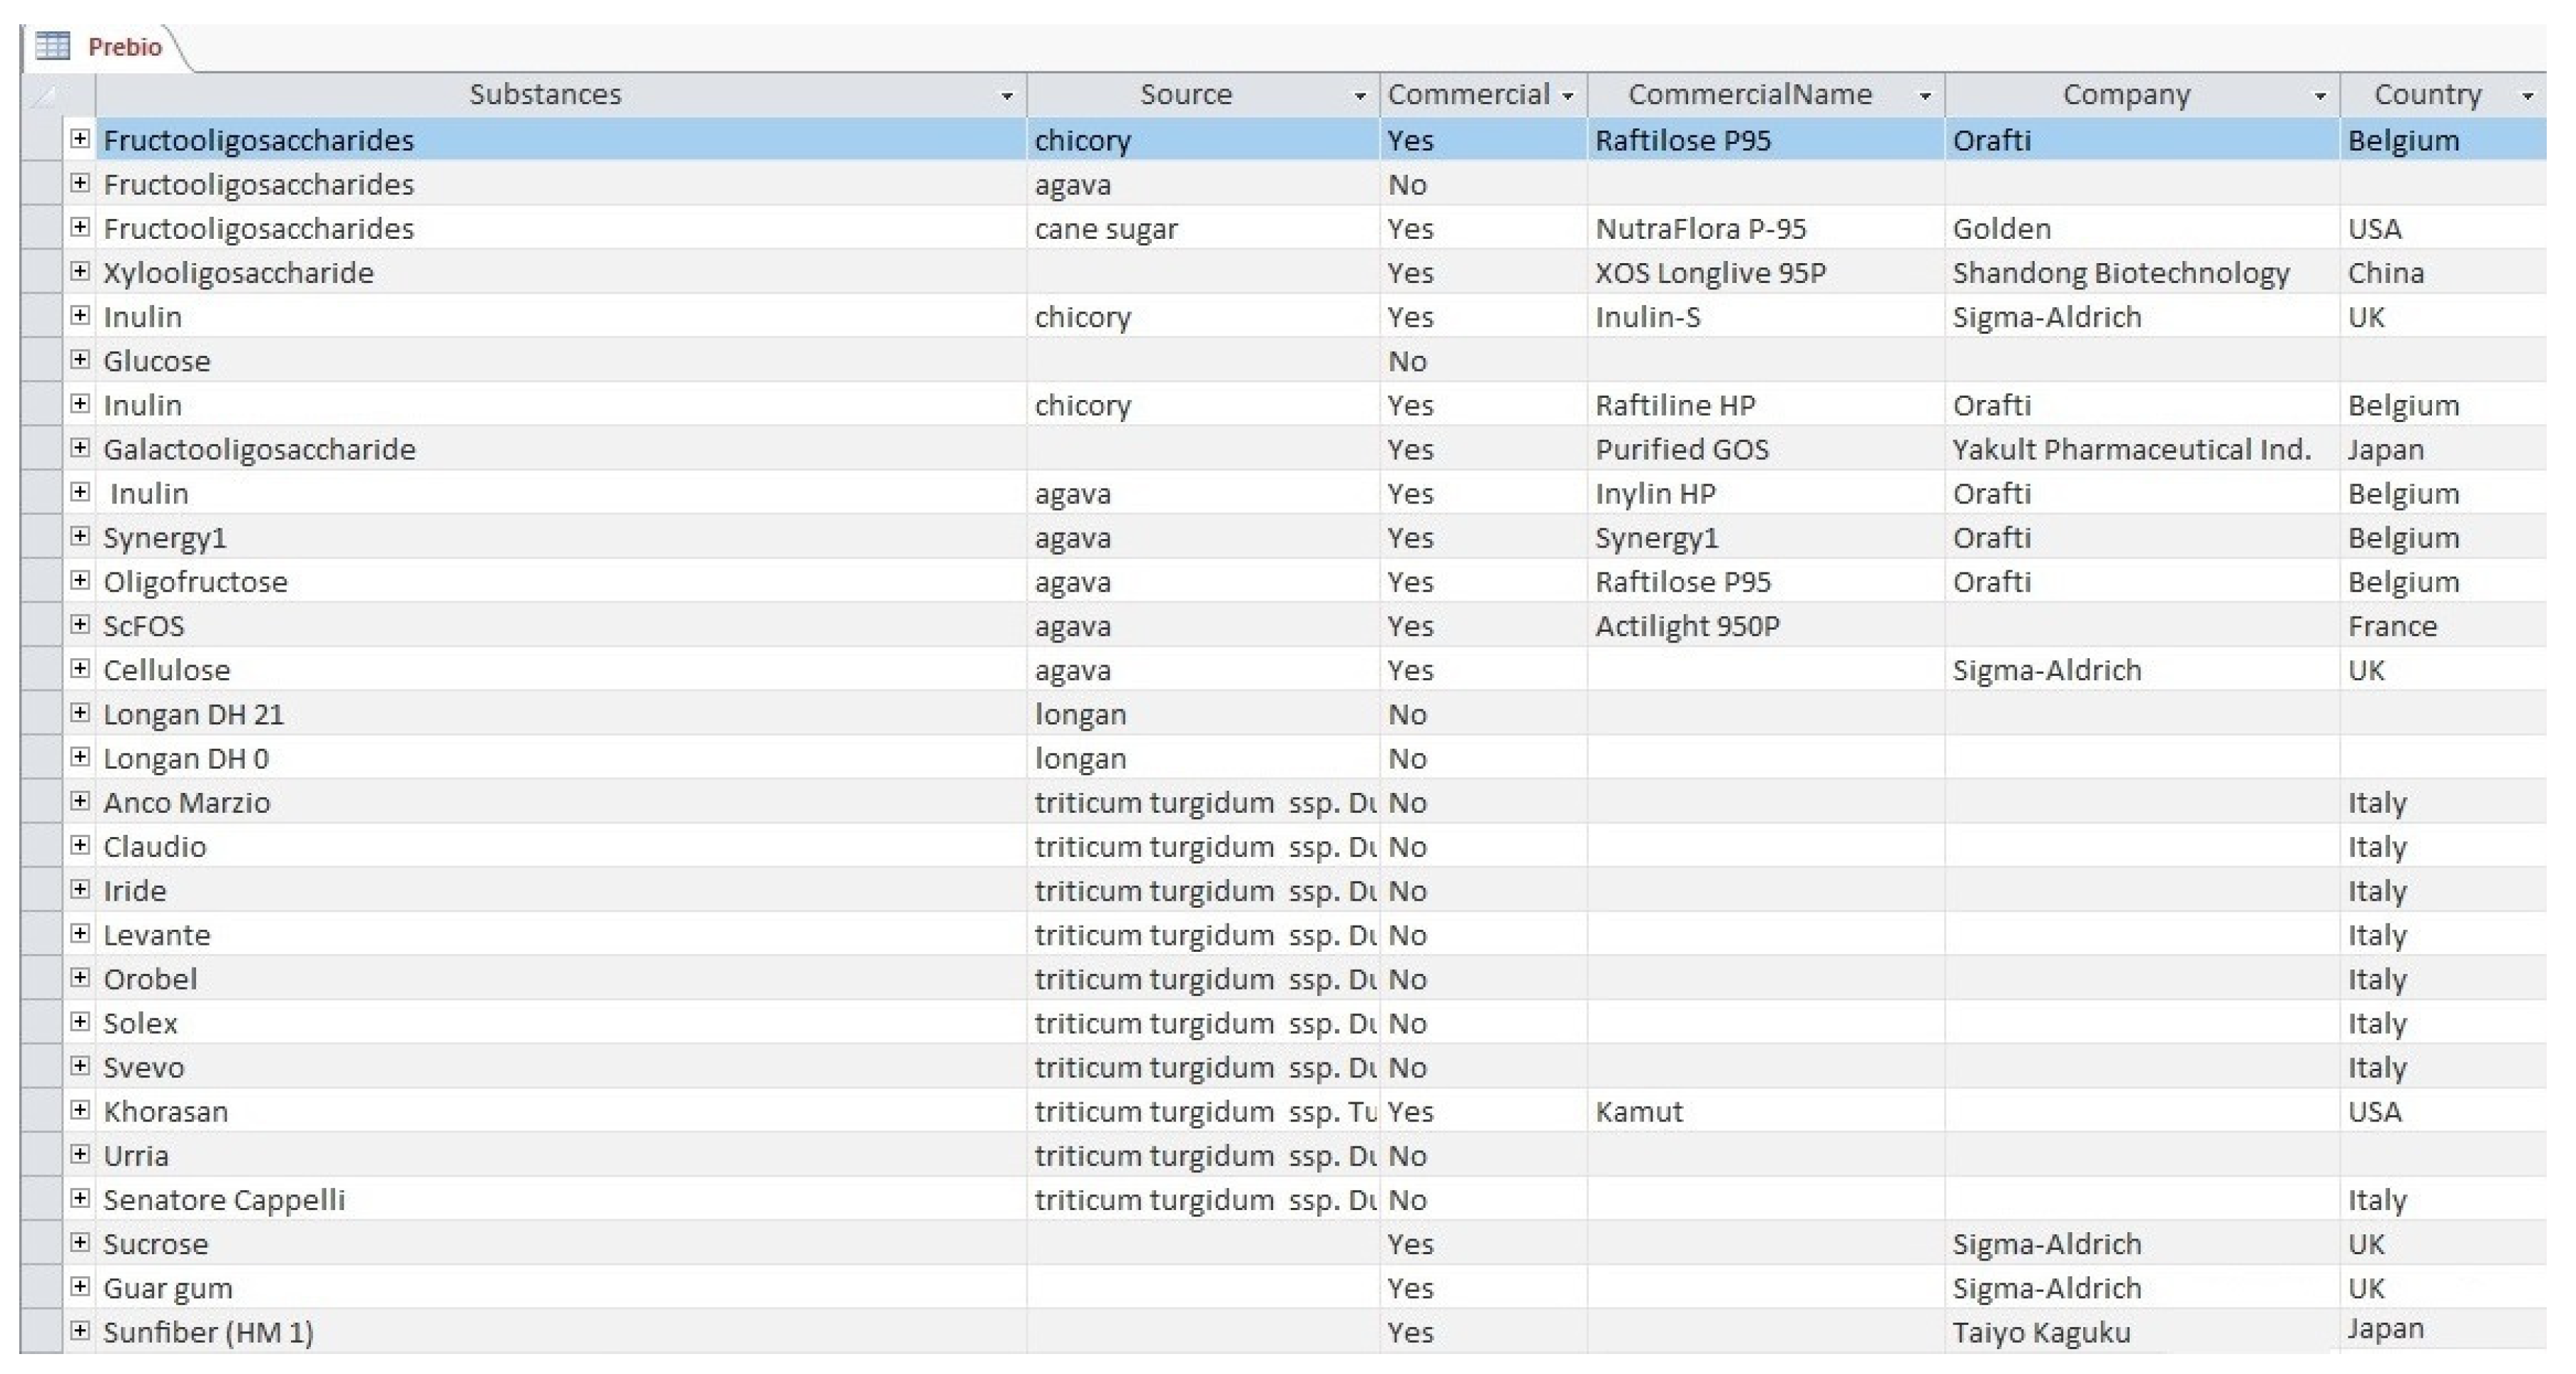Screen dimensions: 2576x1374
Task: Expand the Khorasan row
Action: click(x=80, y=1110)
